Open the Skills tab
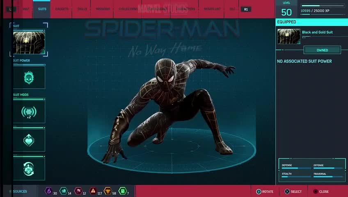The image size is (348, 197). coord(82,9)
